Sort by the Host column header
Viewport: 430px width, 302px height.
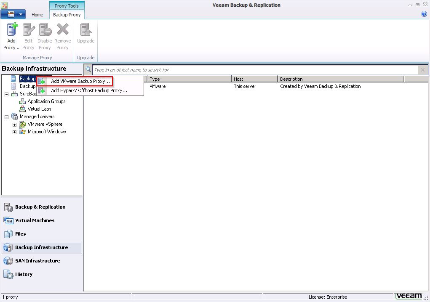[x=254, y=79]
